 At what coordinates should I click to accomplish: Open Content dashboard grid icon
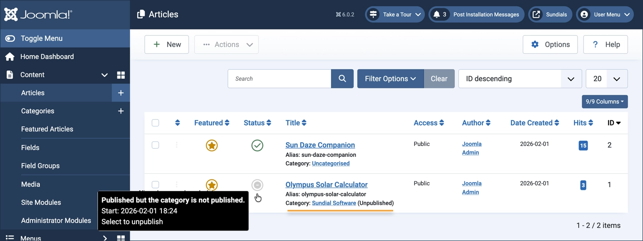point(121,75)
